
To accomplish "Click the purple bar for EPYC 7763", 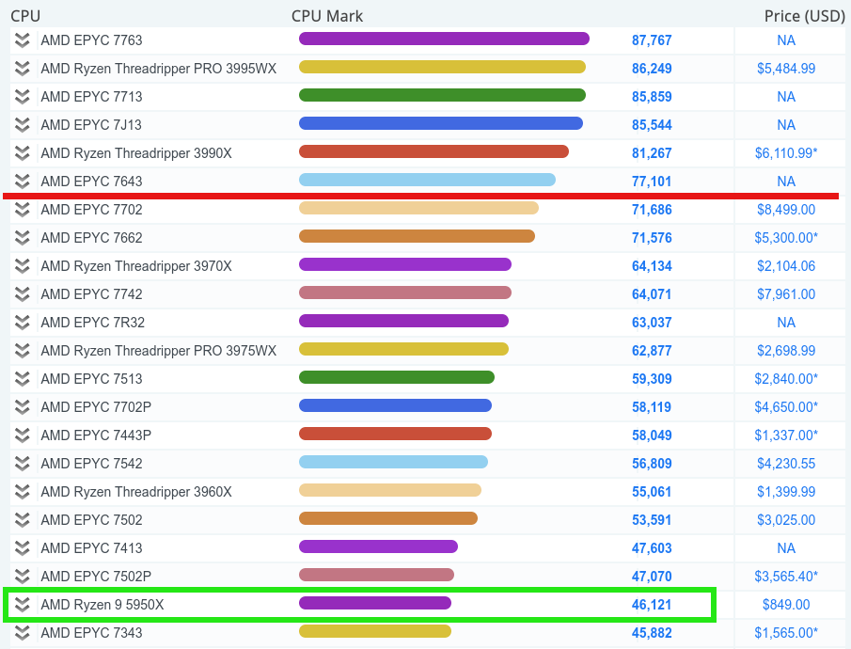I will (444, 39).
